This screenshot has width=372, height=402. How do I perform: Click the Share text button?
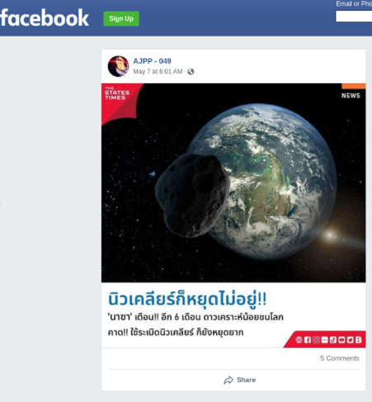pos(246,380)
